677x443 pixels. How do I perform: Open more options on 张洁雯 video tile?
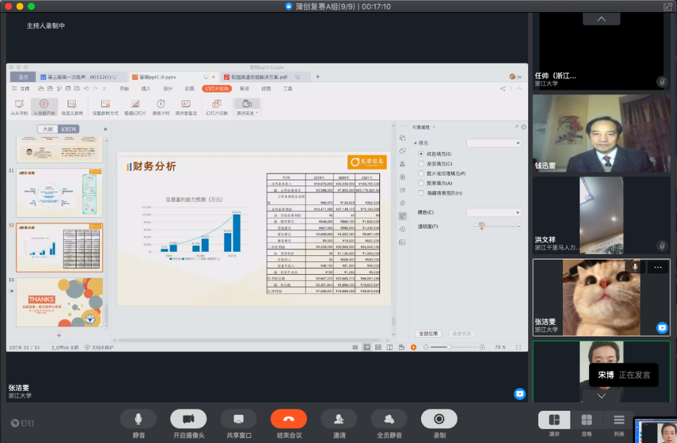[x=658, y=267]
